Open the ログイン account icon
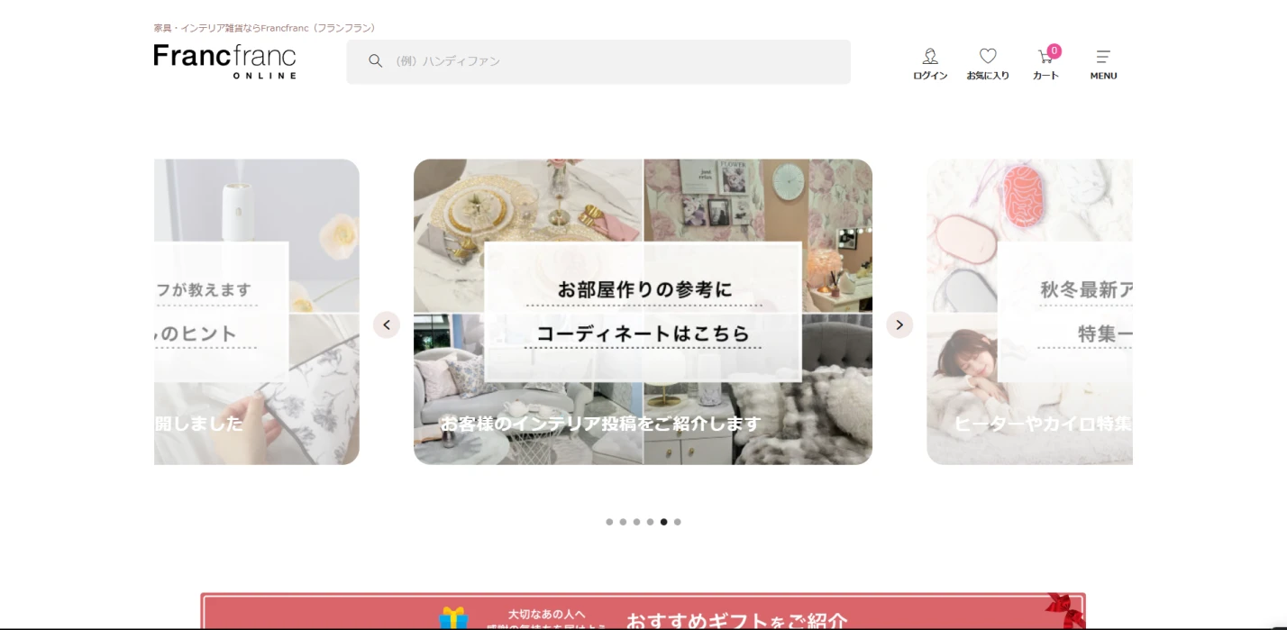The height and width of the screenshot is (630, 1287). click(930, 58)
